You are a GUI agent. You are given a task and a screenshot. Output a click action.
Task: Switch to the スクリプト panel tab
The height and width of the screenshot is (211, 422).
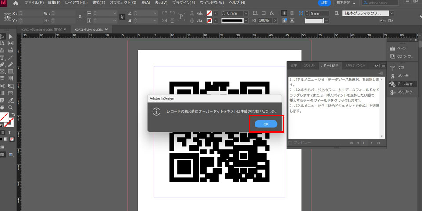(x=309, y=65)
